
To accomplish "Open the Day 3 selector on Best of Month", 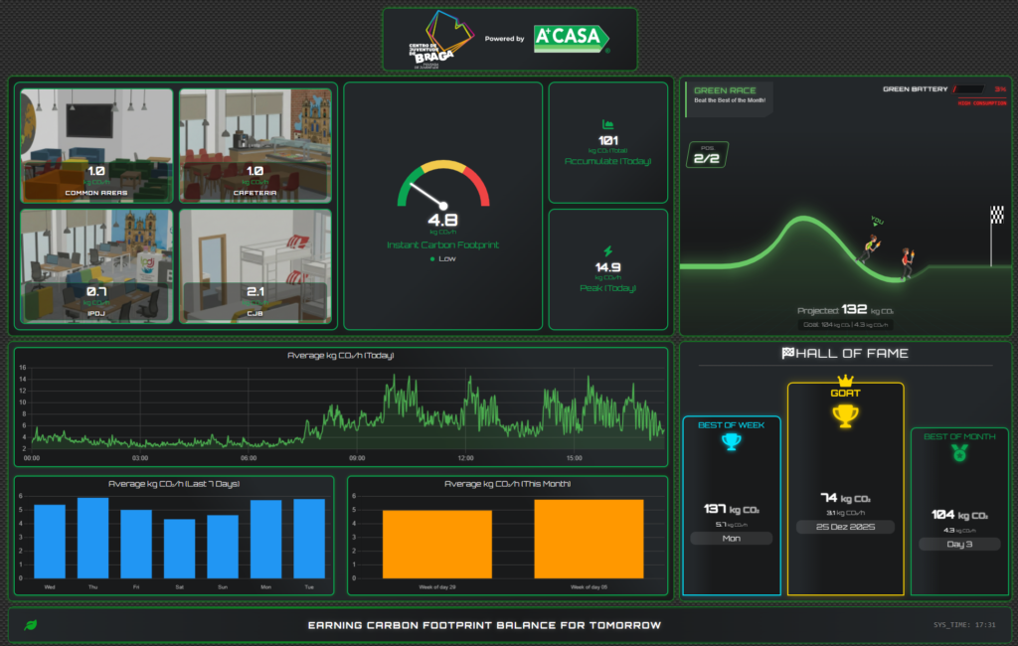I will coord(958,544).
